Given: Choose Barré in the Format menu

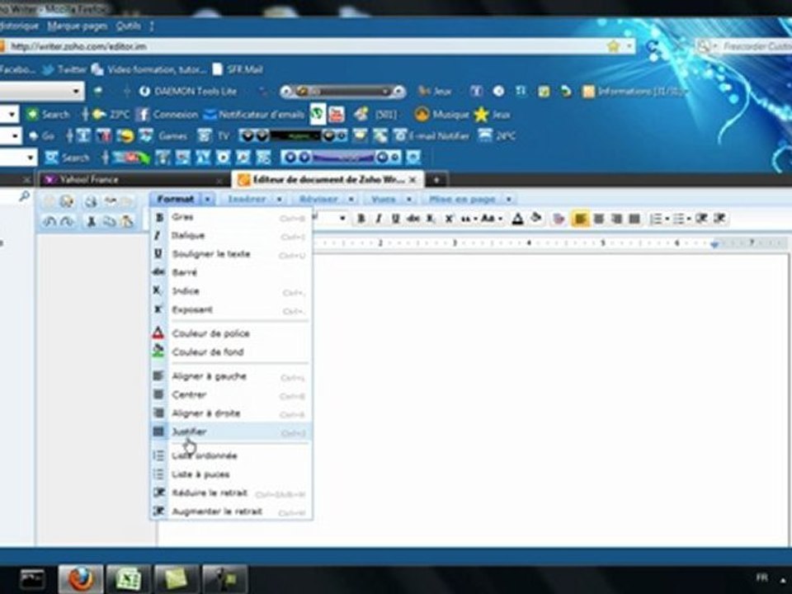Looking at the screenshot, I should coord(231,273).
